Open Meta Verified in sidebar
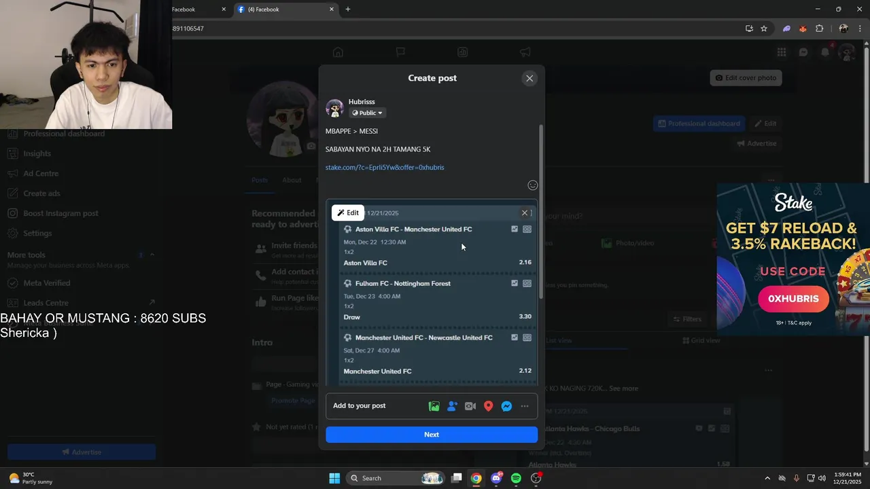 coord(46,283)
